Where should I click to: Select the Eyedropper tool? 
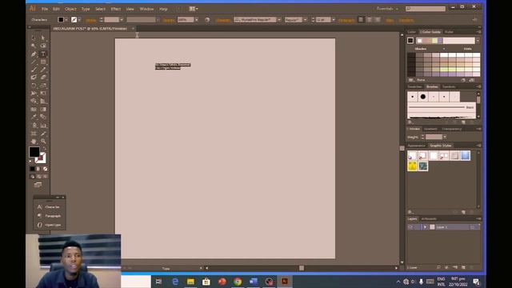pyautogui.click(x=34, y=118)
